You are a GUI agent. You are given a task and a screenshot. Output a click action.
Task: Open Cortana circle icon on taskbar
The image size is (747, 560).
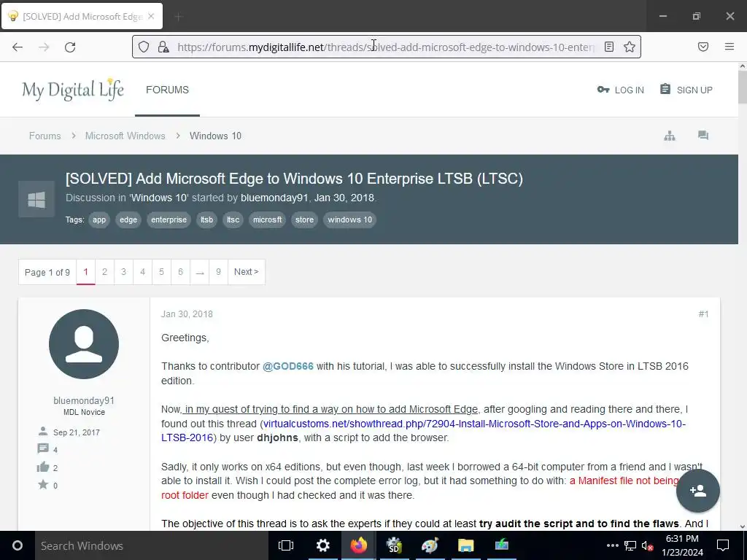(18, 545)
